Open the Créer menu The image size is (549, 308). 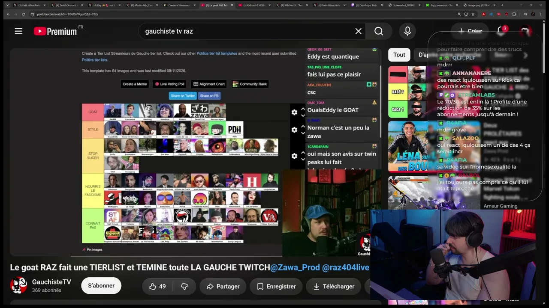(x=470, y=31)
